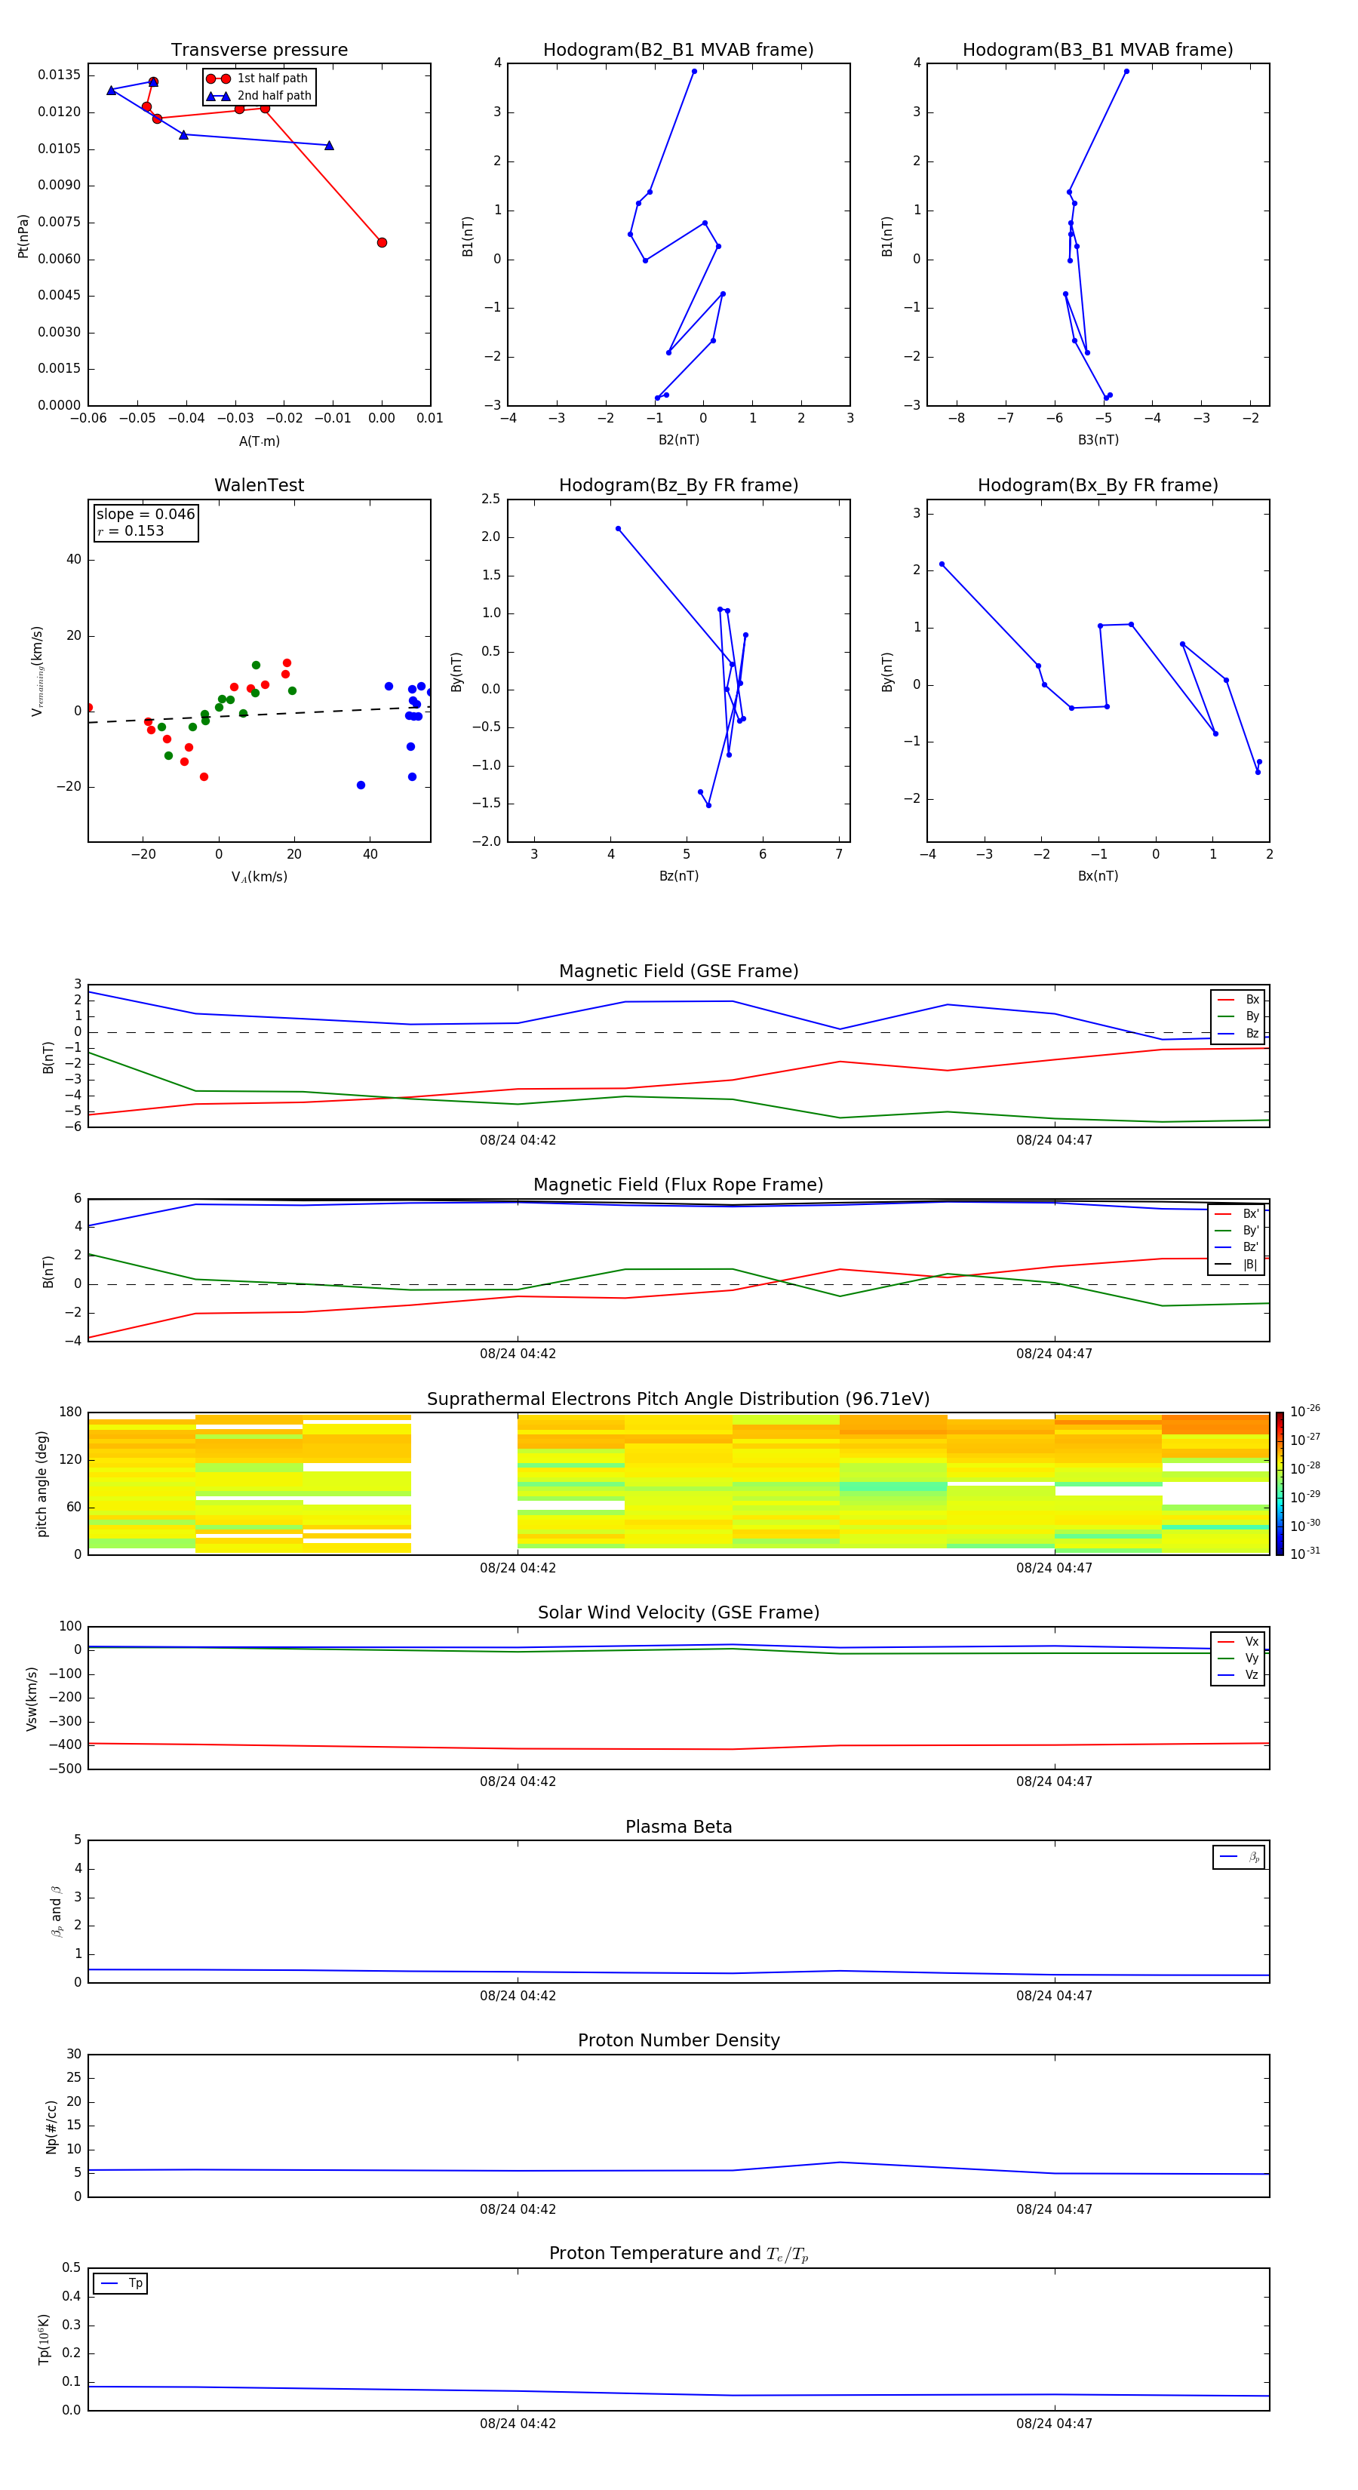Click the Vy entry in Solar Wind legend
Viewport: 1358px width, 2490px height.
(x=1238, y=1658)
